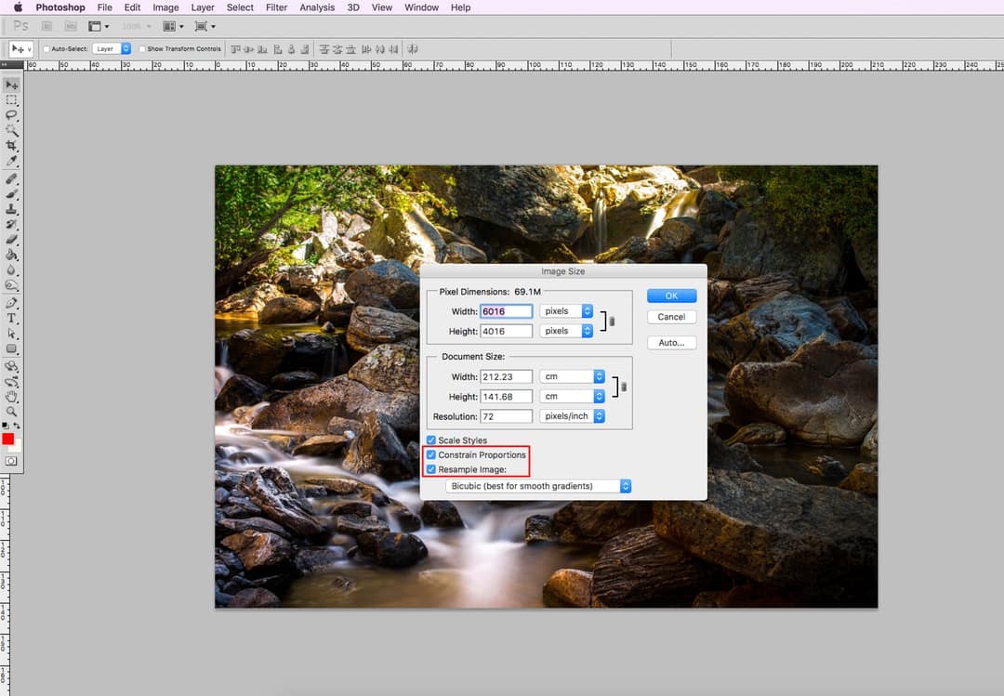Click the Auto... button
This screenshot has width=1004, height=696.
coord(671,342)
